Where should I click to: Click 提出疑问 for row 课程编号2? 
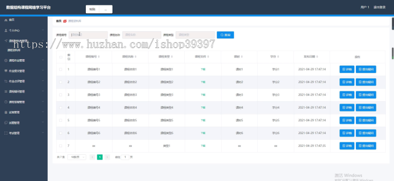point(366,82)
